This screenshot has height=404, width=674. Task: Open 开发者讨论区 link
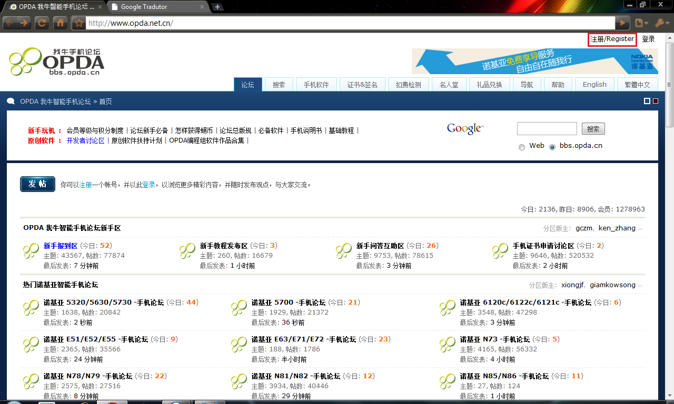tap(85, 140)
